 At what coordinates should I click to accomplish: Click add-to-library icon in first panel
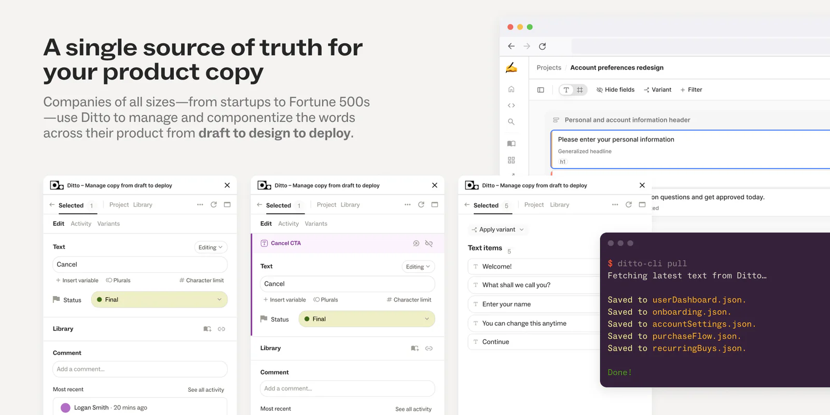[208, 329]
